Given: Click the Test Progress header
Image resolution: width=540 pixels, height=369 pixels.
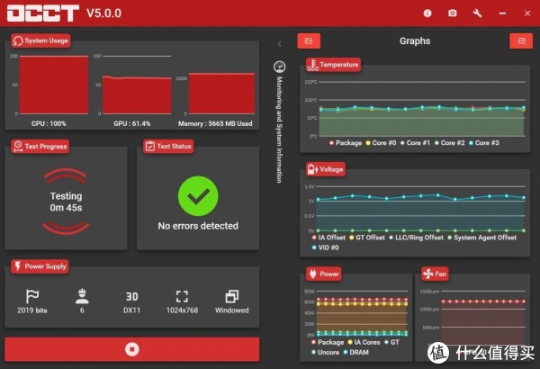Looking at the screenshot, I should [x=40, y=146].
